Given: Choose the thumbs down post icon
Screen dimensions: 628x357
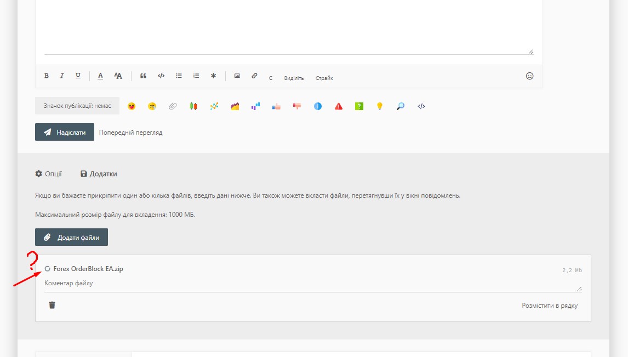Looking at the screenshot, I should [297, 106].
